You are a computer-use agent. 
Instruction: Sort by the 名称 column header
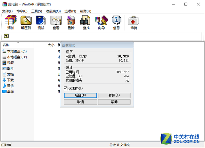tap(18, 45)
